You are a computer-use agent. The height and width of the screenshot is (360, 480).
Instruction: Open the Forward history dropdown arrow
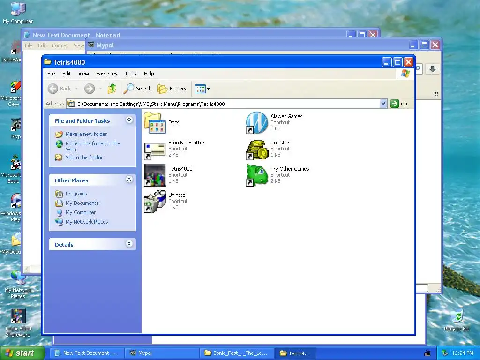click(100, 89)
